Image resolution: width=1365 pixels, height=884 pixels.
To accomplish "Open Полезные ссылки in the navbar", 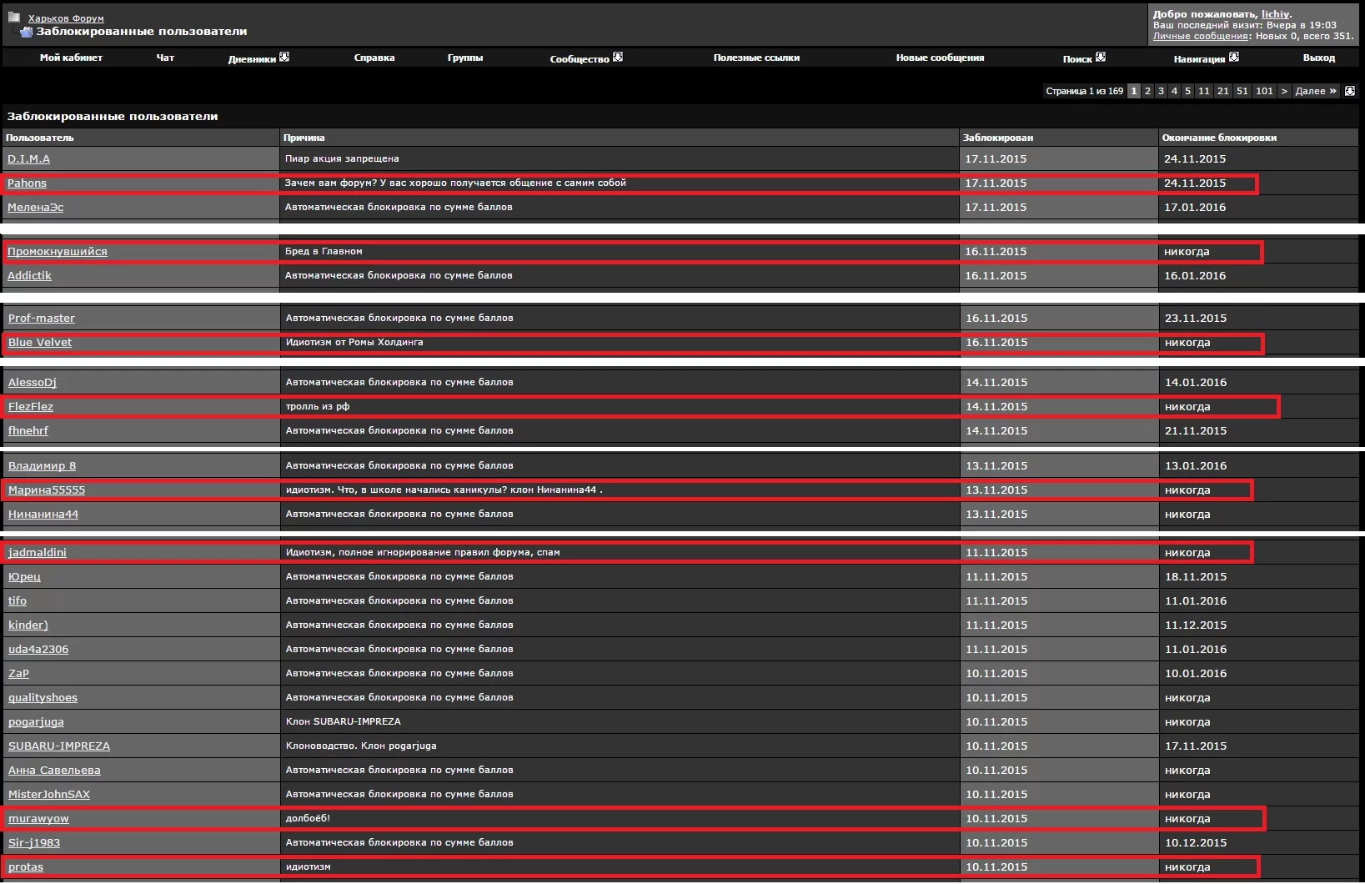I will 756,58.
